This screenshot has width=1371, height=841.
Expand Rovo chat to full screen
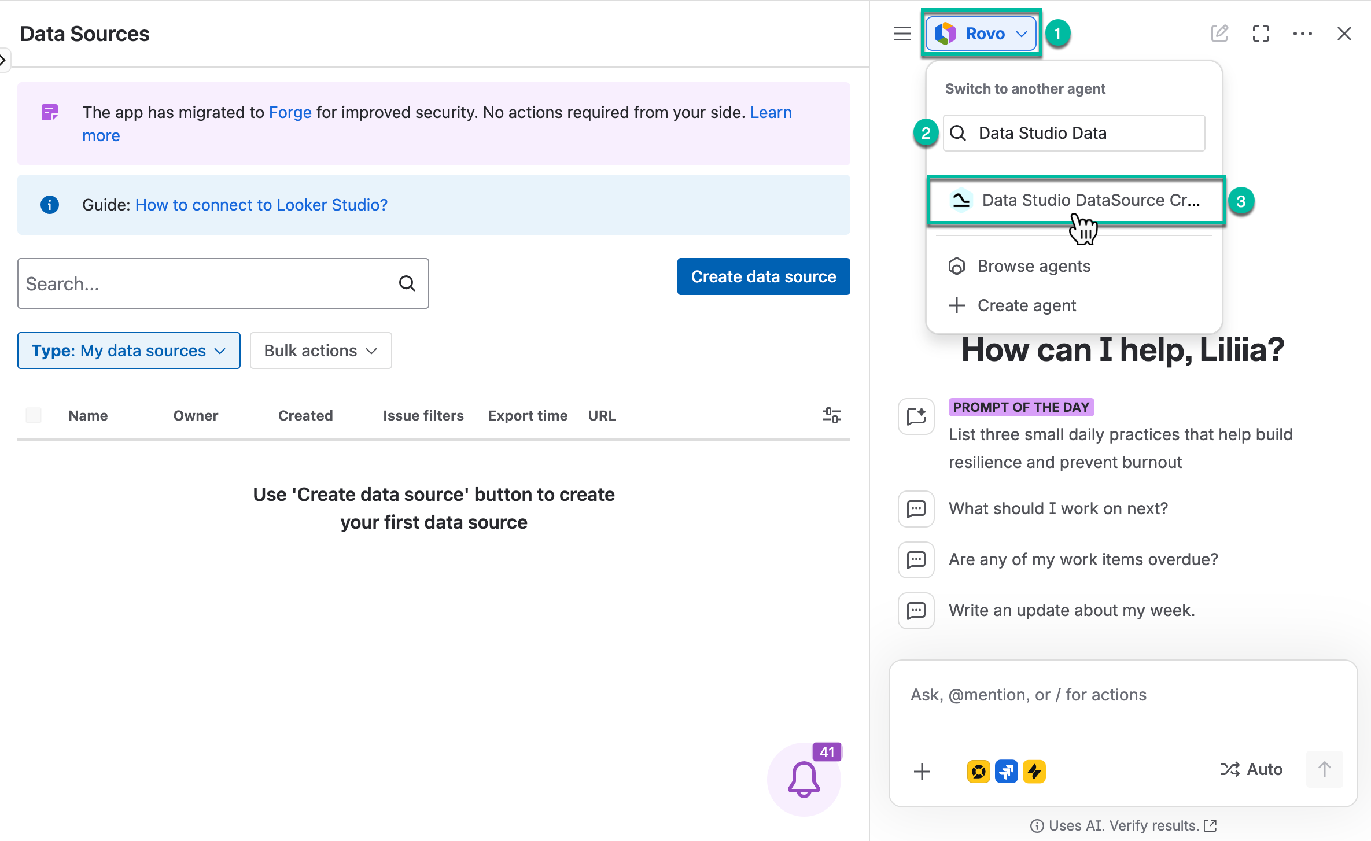(1261, 34)
